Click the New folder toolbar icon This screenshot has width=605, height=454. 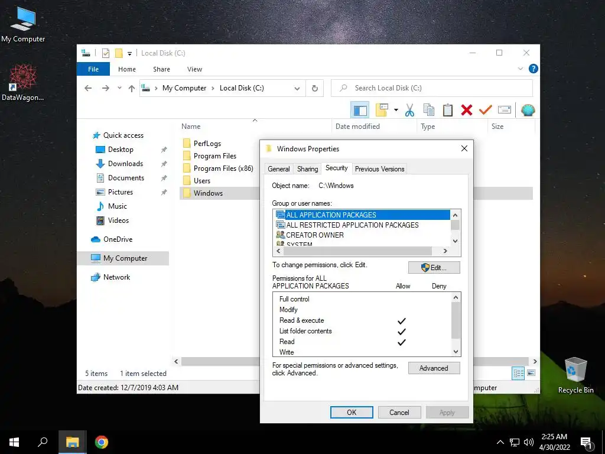pos(382,110)
